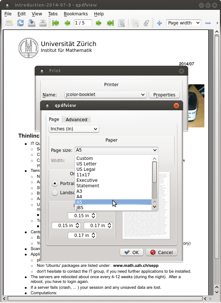Open the Tabs menu
Screen dimensions: 221x303
[53, 14]
